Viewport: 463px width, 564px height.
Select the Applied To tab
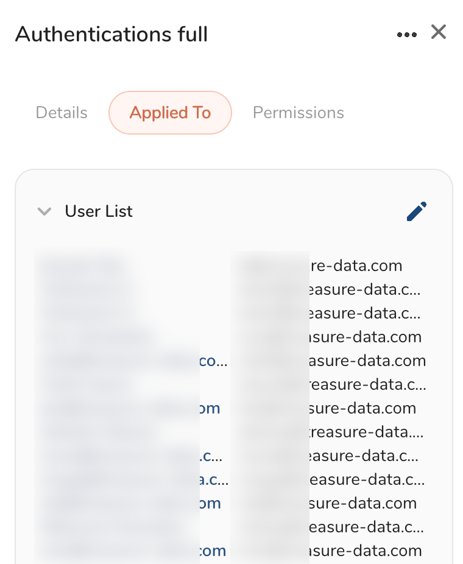click(170, 113)
